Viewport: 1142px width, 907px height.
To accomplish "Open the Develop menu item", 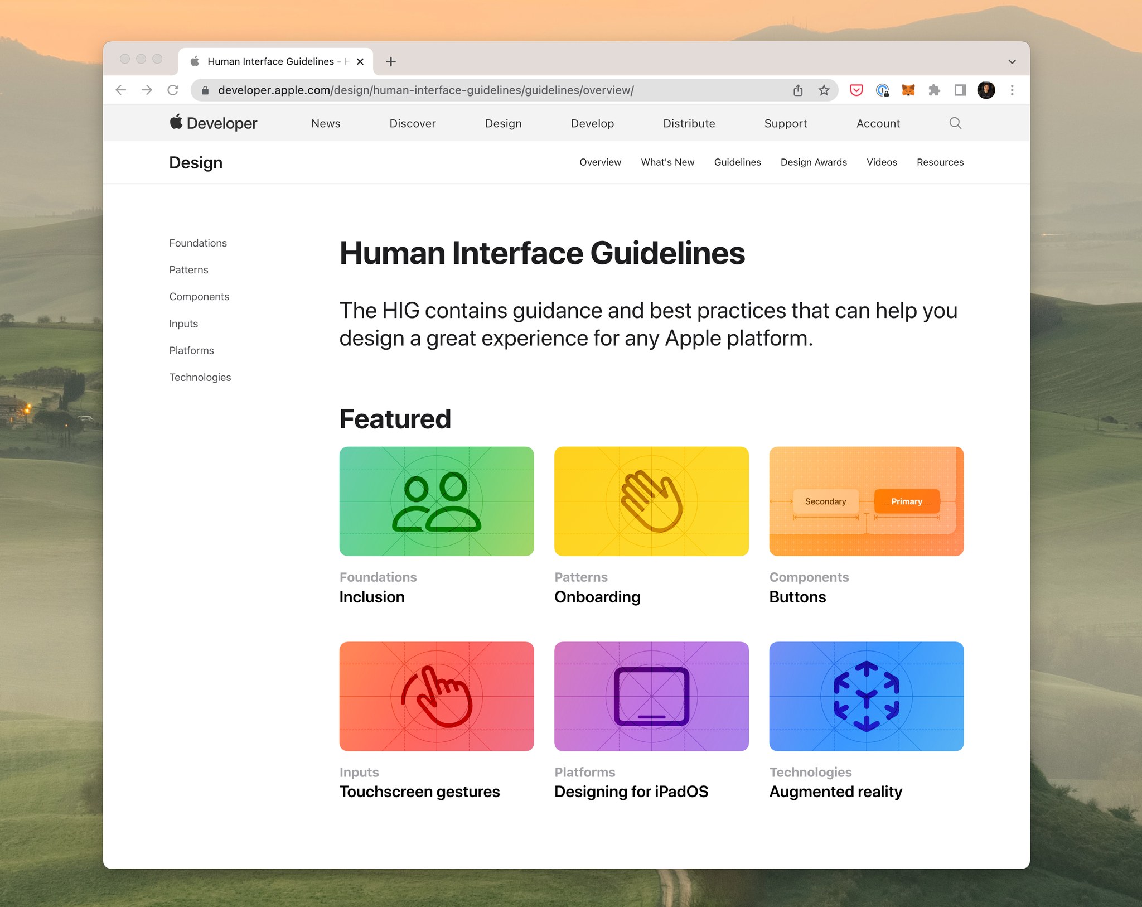I will click(x=592, y=123).
